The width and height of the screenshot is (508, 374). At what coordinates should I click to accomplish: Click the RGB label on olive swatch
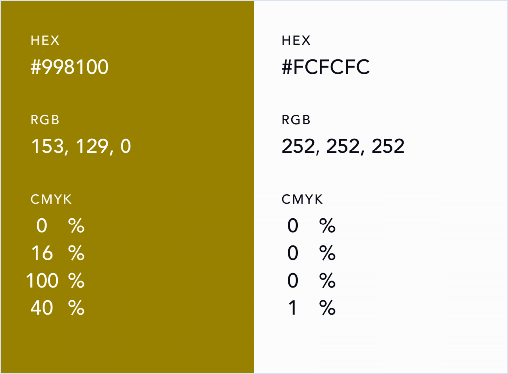pyautogui.click(x=45, y=120)
